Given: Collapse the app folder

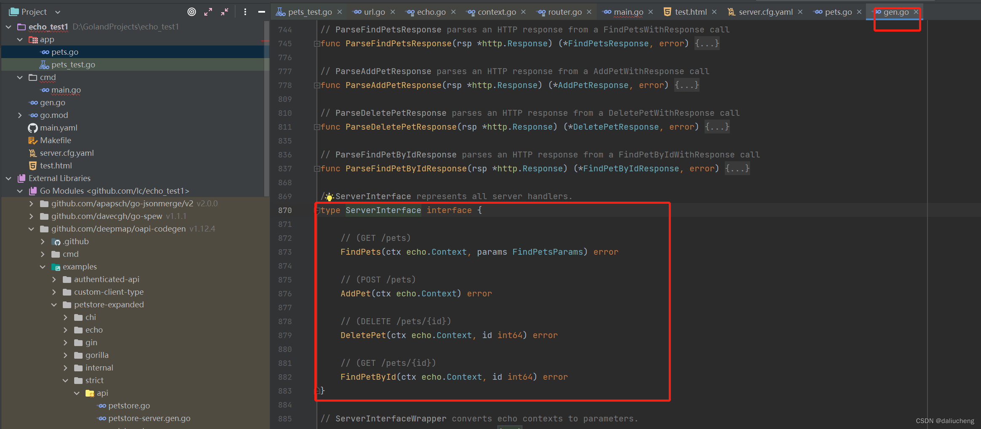Looking at the screenshot, I should point(20,40).
